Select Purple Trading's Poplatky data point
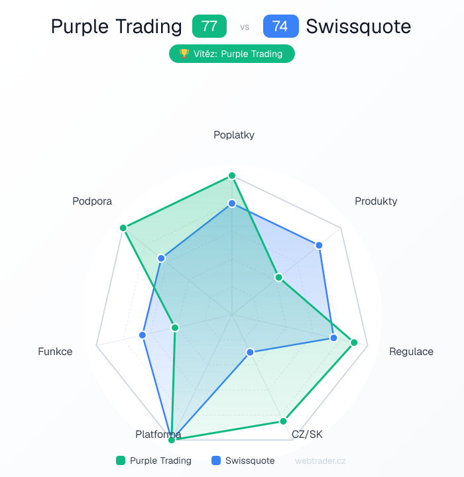464x477 pixels. coord(232,176)
